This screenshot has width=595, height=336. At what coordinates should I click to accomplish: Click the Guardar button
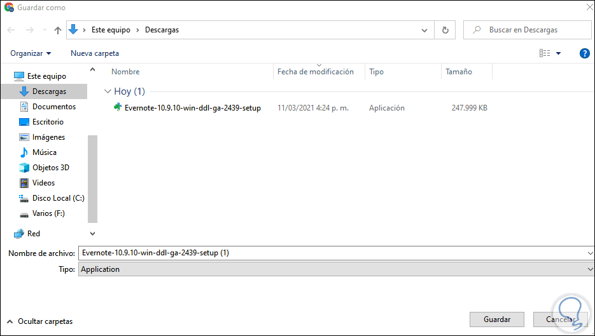pyautogui.click(x=497, y=319)
